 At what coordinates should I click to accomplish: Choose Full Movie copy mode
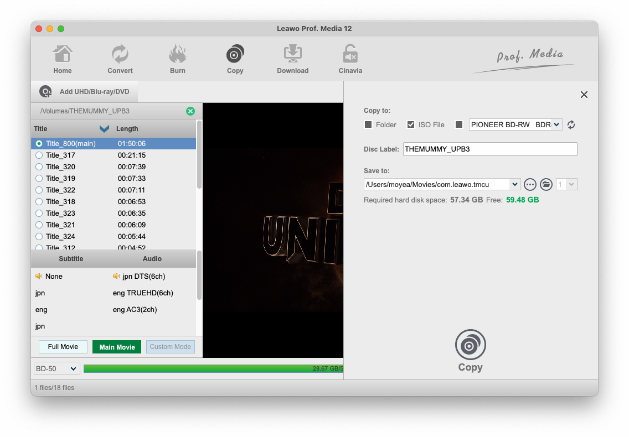63,347
